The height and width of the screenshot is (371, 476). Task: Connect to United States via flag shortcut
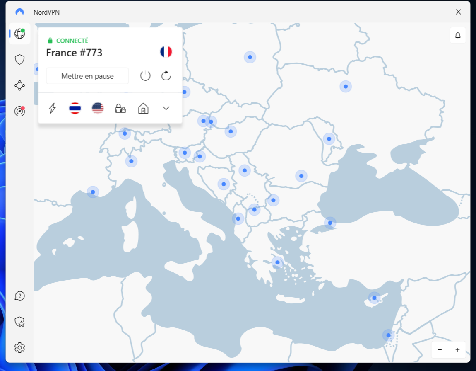click(98, 108)
